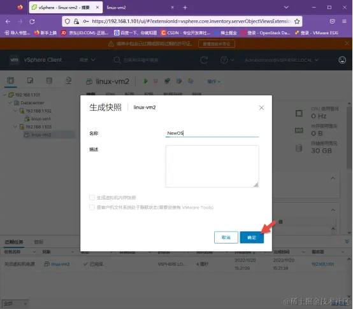Image resolution: width=353 pixels, height=309 pixels.
Task: Click the cancel (取消) button in snapshot dialog
Action: (x=226, y=237)
